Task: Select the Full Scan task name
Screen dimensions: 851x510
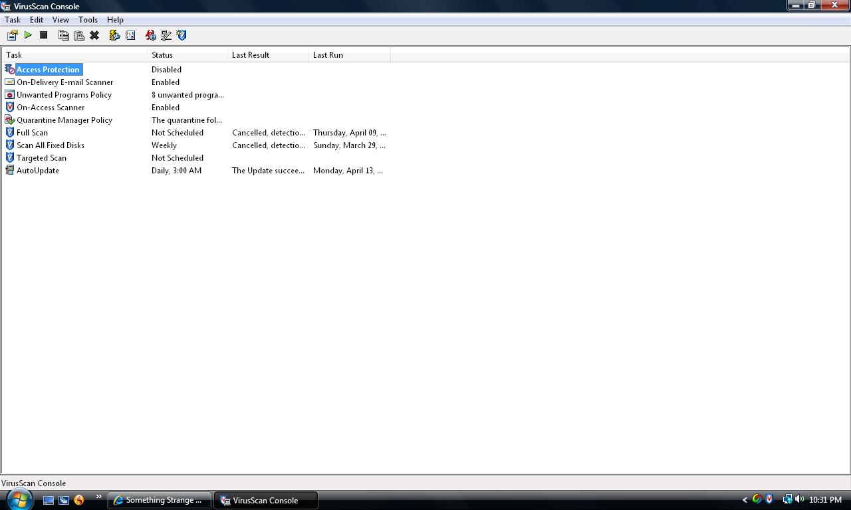Action: [x=32, y=132]
